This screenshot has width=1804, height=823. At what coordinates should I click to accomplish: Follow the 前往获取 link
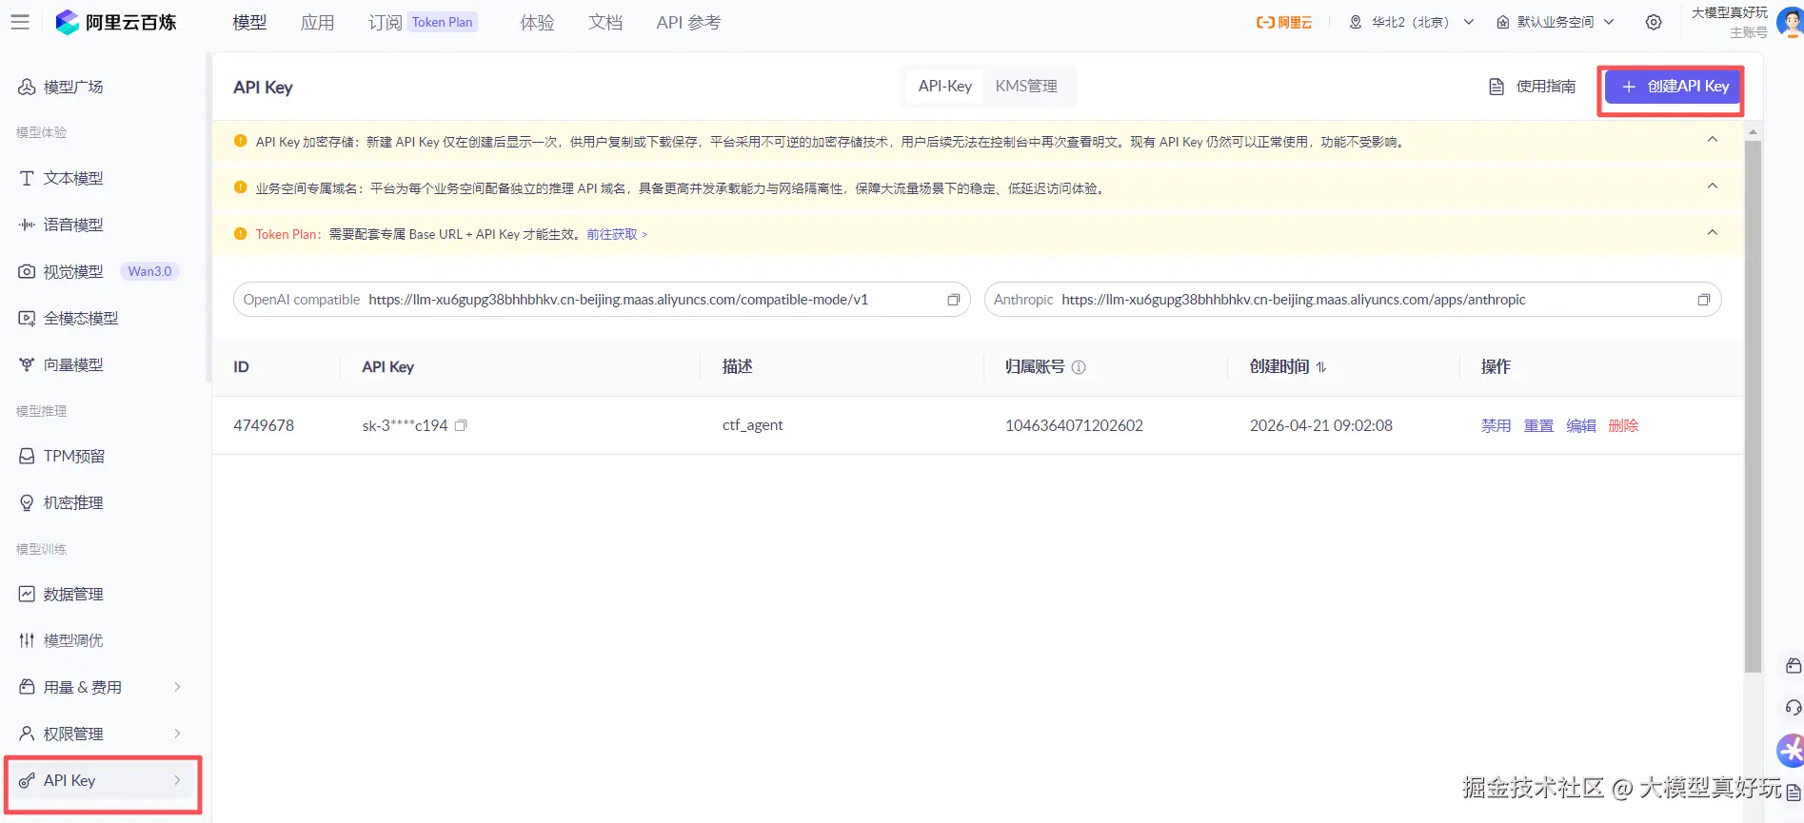coord(617,234)
